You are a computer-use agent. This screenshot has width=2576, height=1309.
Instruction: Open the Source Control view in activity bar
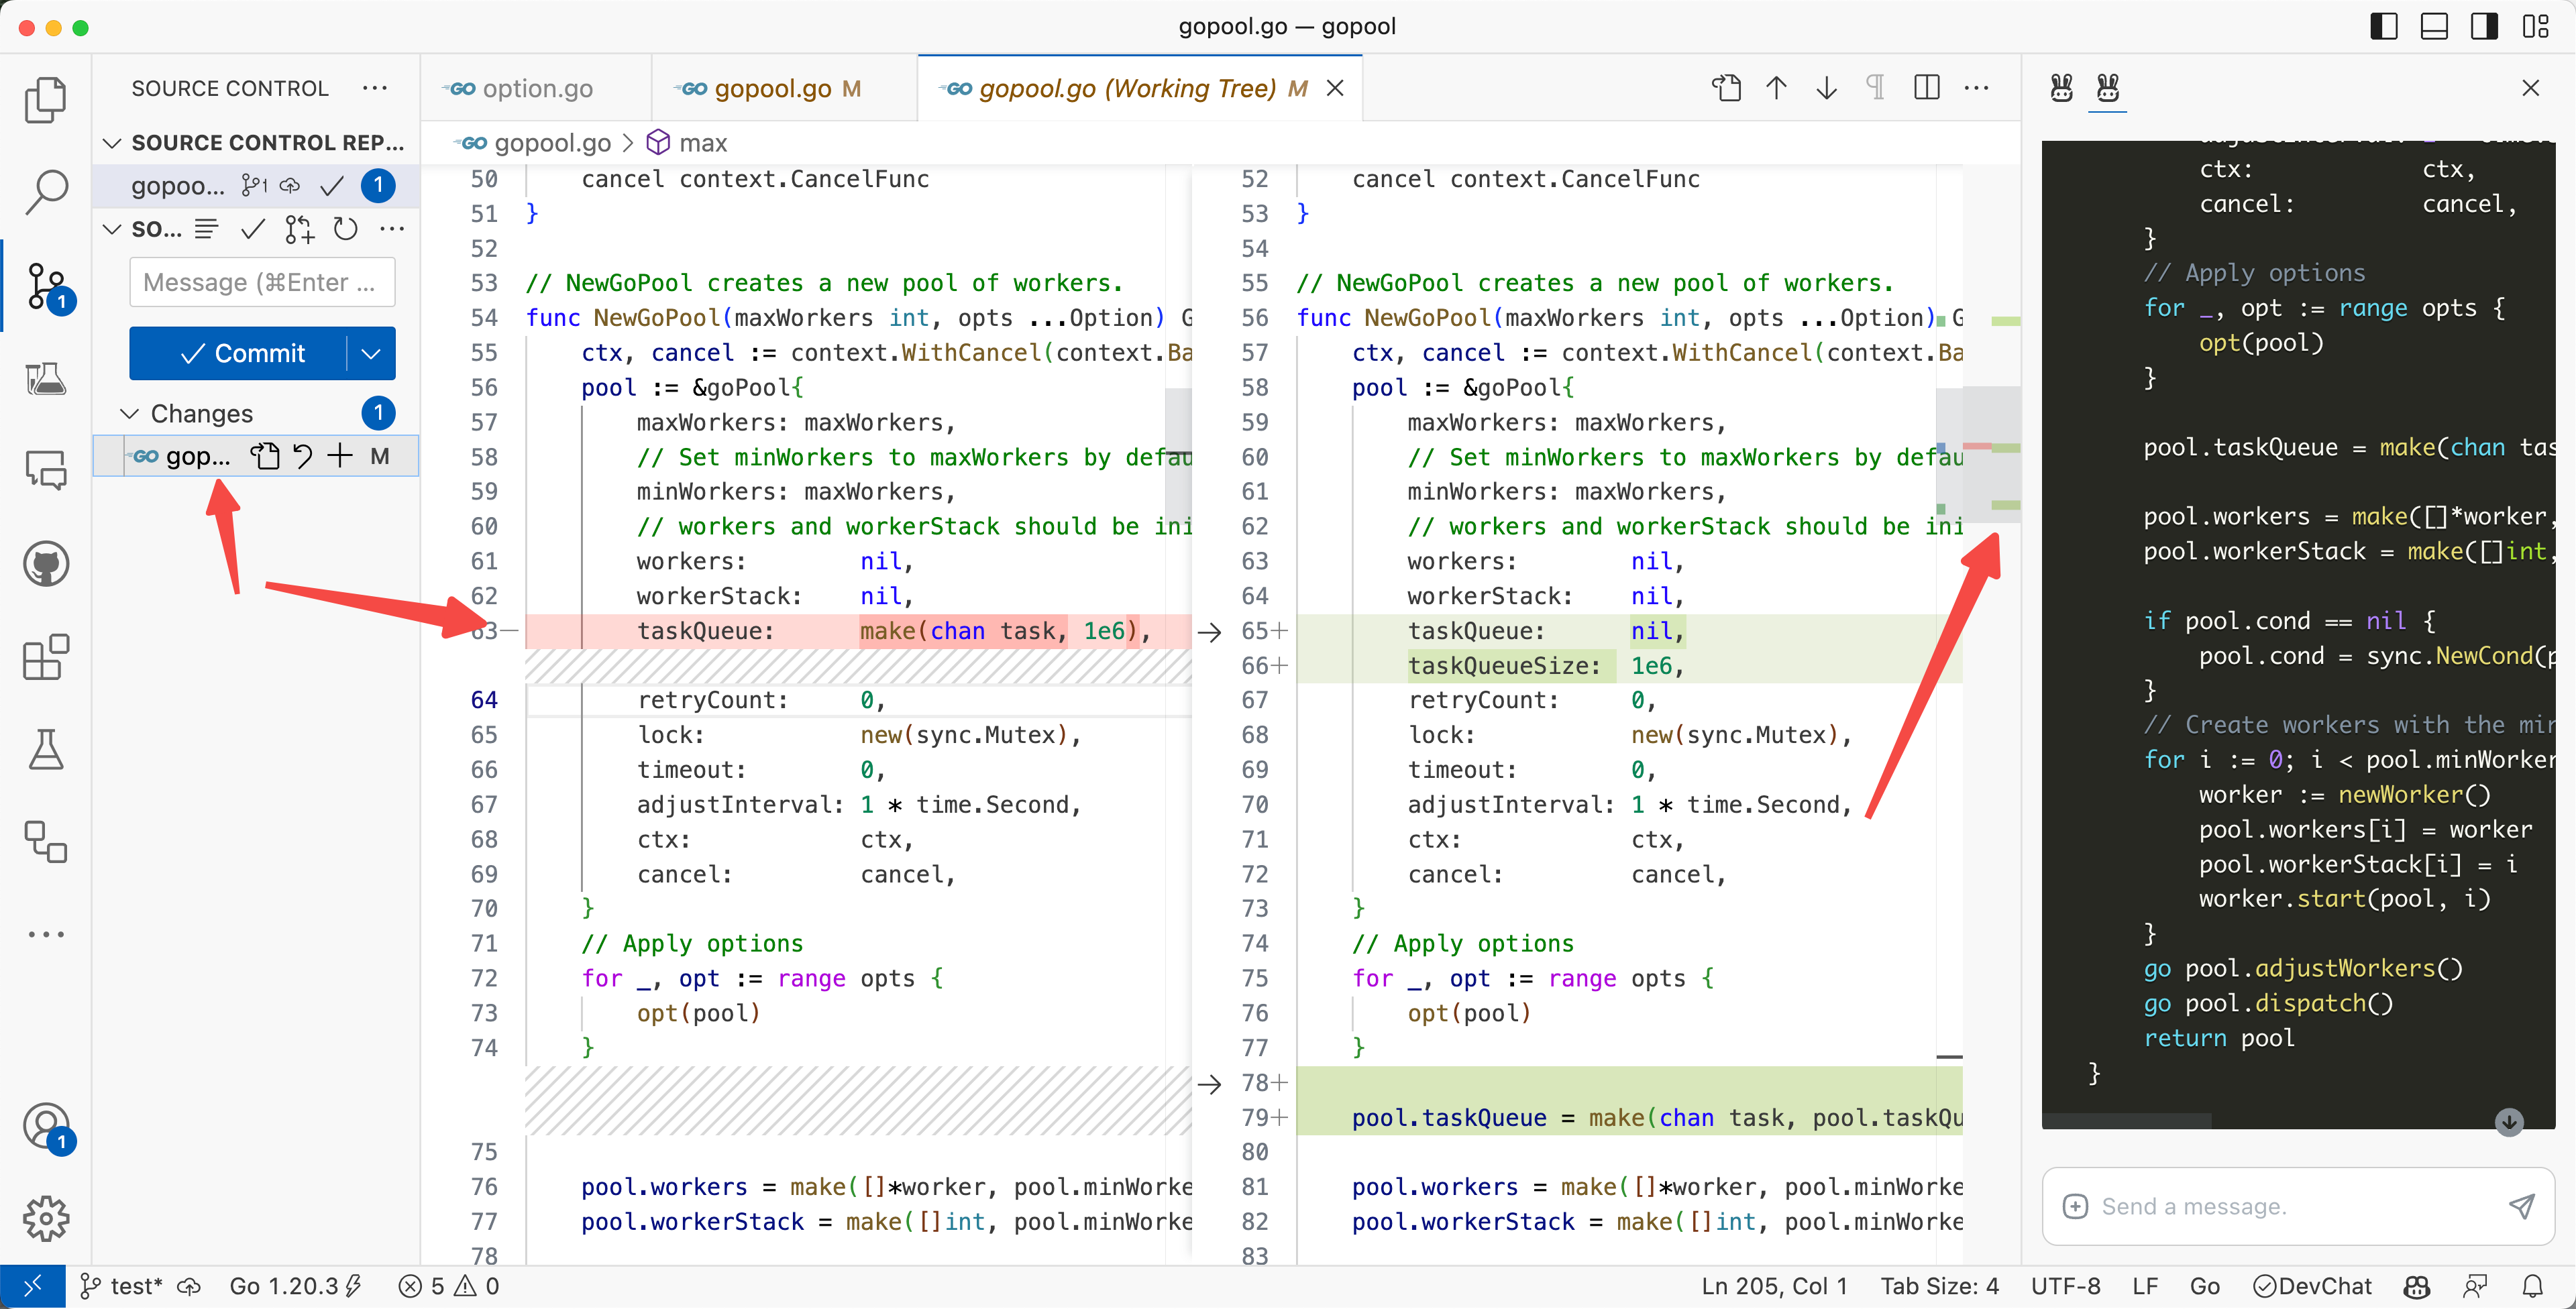tap(46, 287)
